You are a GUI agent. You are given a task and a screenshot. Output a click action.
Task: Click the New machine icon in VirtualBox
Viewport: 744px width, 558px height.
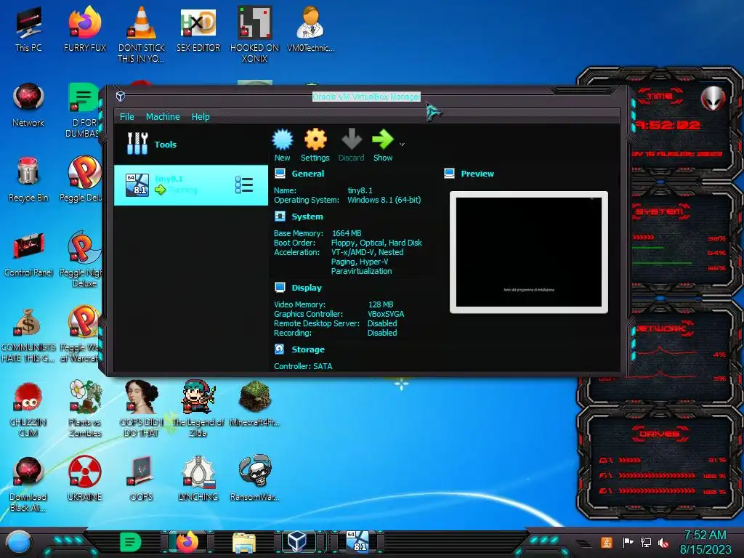(x=283, y=140)
